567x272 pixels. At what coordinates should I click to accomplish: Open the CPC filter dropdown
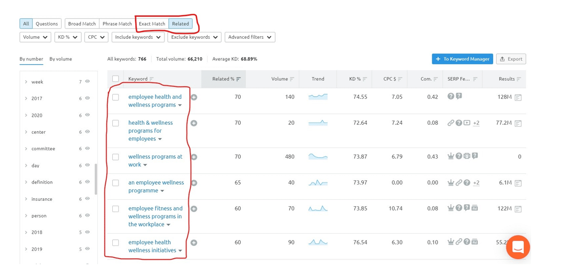(x=96, y=37)
